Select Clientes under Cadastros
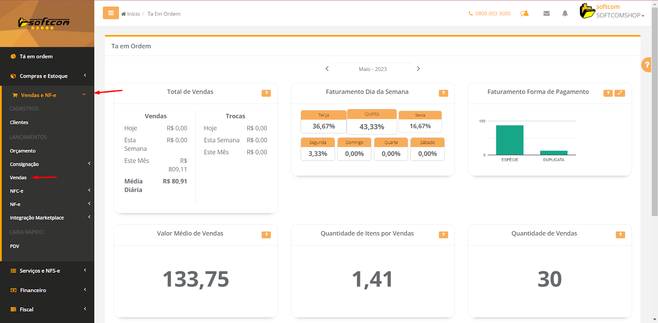 (x=19, y=123)
